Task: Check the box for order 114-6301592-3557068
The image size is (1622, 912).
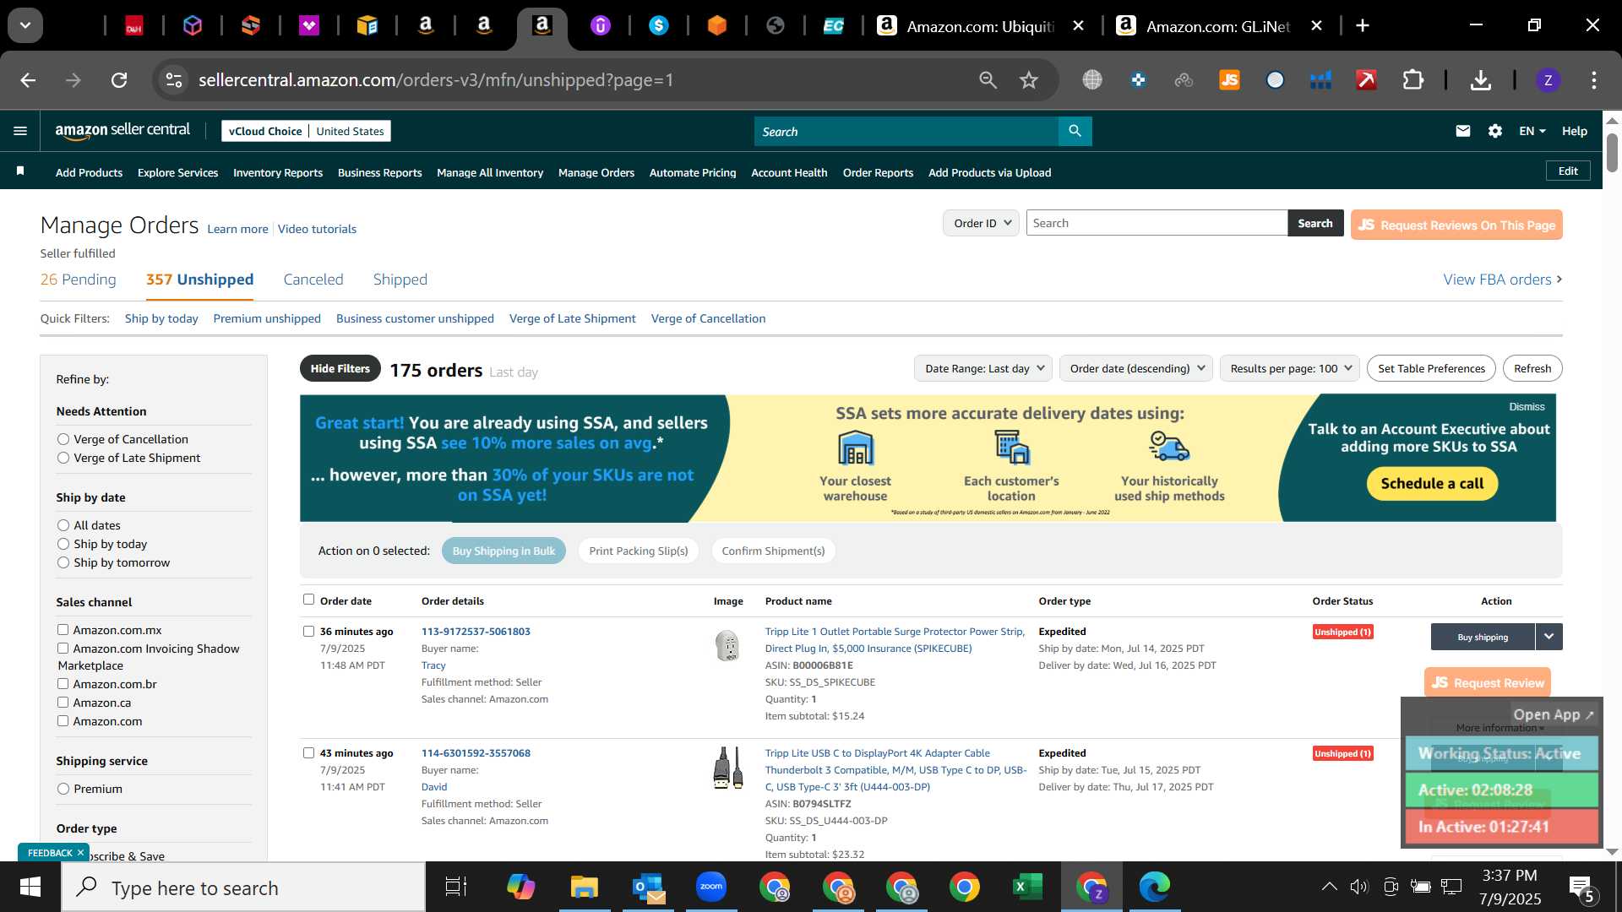Action: pyautogui.click(x=309, y=753)
